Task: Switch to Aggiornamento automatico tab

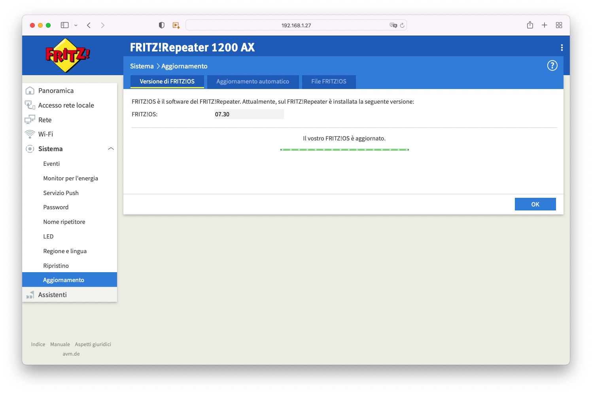Action: coord(253,81)
